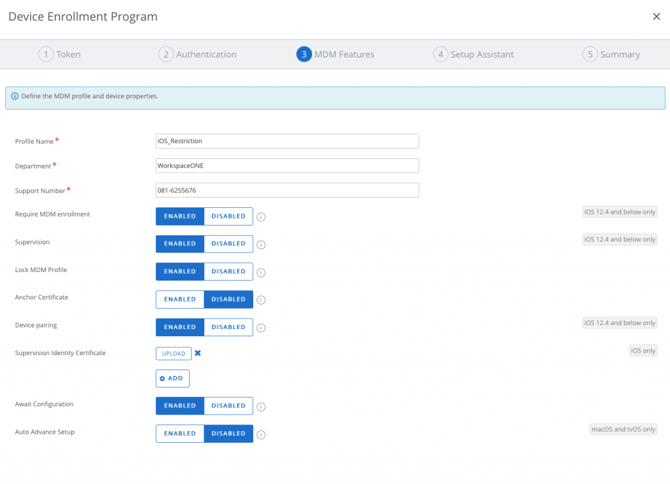Click info icon beside Anchor Certificate
The image size is (670, 484).
tap(260, 300)
